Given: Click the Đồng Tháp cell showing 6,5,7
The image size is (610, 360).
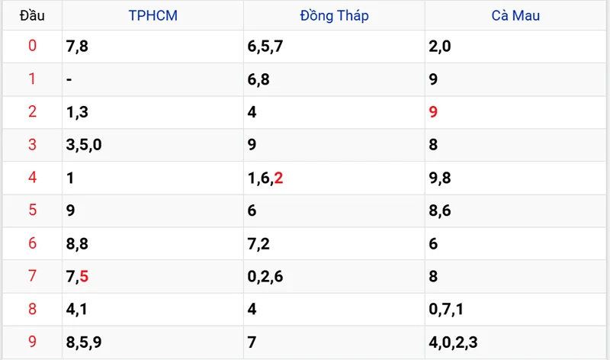Looking at the screenshot, I should pyautogui.click(x=265, y=47).
